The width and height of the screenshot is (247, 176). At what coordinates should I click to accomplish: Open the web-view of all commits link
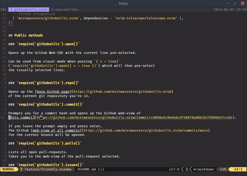[56, 130]
